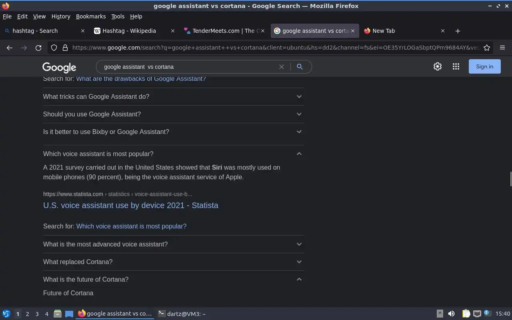Switch to workspace 2
Viewport: 512px width, 320px height.
27,314
